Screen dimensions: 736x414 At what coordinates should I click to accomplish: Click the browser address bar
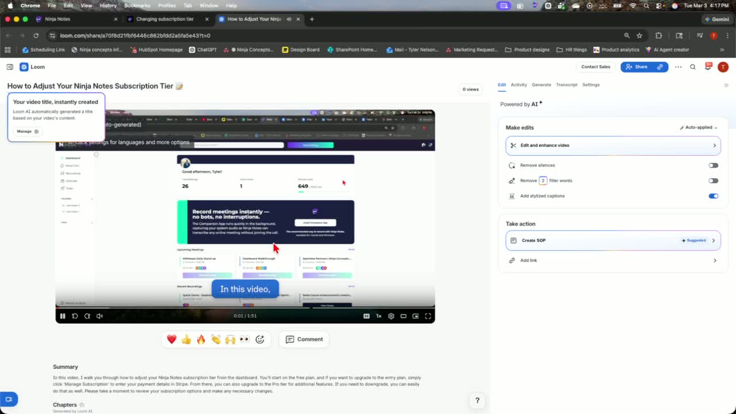(333, 36)
